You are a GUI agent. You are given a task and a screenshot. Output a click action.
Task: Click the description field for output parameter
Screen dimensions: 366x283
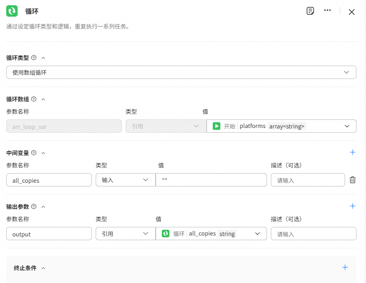(x=314, y=234)
